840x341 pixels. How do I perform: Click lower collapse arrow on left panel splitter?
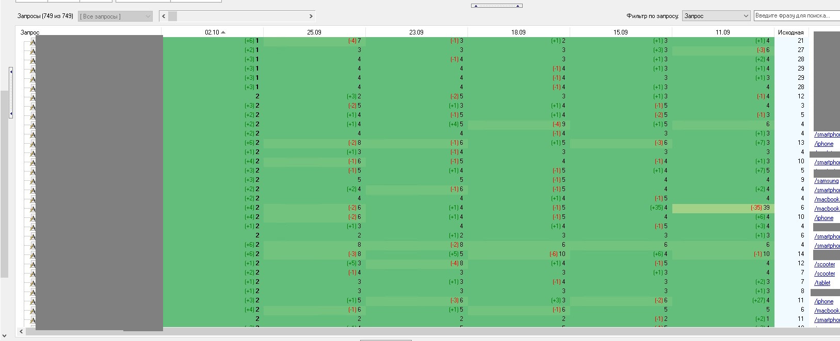coord(11,113)
